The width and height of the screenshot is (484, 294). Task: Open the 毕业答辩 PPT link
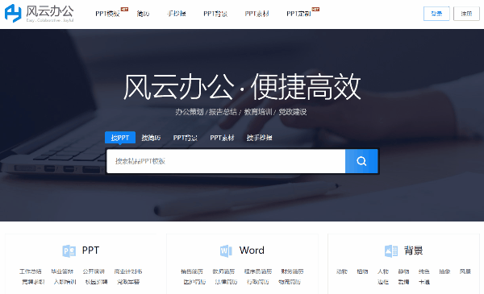coord(62,271)
